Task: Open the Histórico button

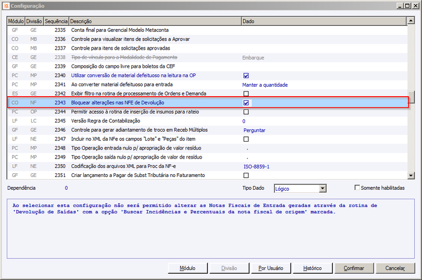Action: tap(312, 268)
